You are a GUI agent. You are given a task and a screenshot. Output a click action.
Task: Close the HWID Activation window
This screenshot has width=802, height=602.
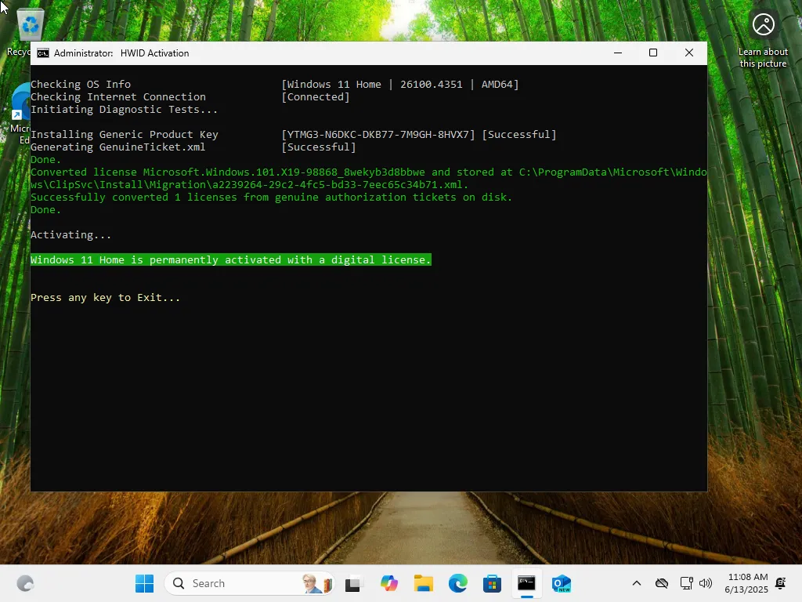[x=689, y=53]
